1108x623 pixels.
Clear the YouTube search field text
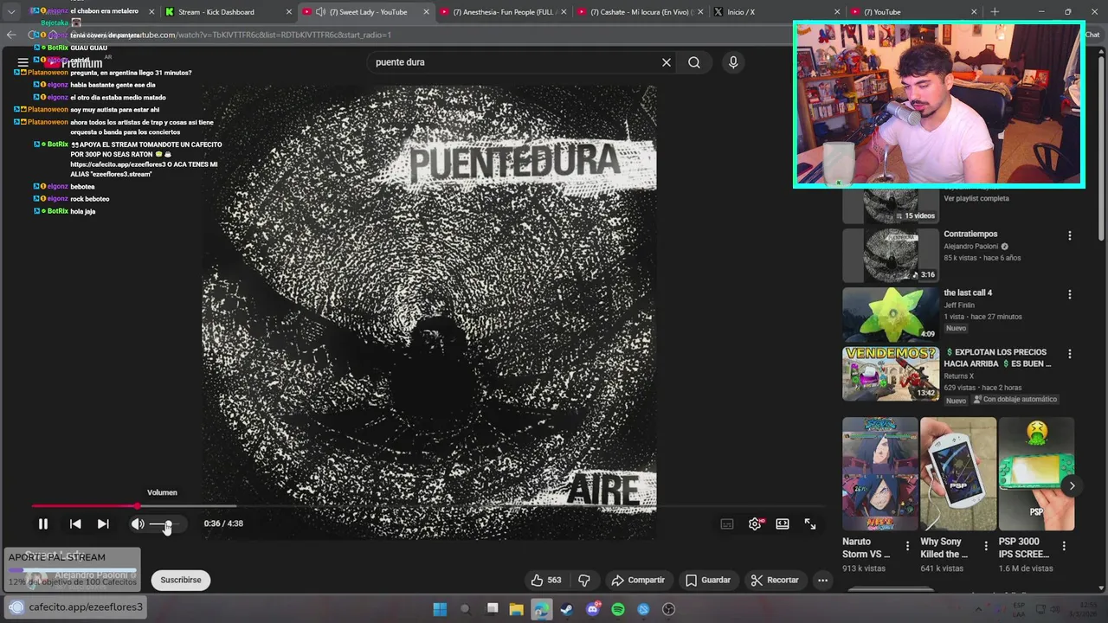coord(667,62)
